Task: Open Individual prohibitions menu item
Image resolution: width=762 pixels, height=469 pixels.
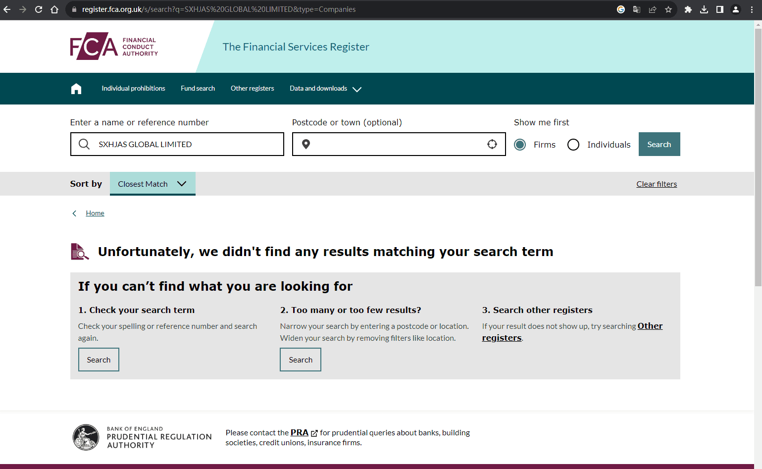Action: coord(133,89)
